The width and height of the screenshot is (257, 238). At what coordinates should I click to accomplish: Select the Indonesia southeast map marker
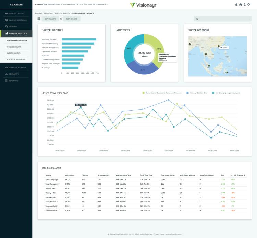coord(227,72)
